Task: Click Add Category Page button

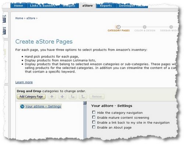Action: [x=31, y=97]
